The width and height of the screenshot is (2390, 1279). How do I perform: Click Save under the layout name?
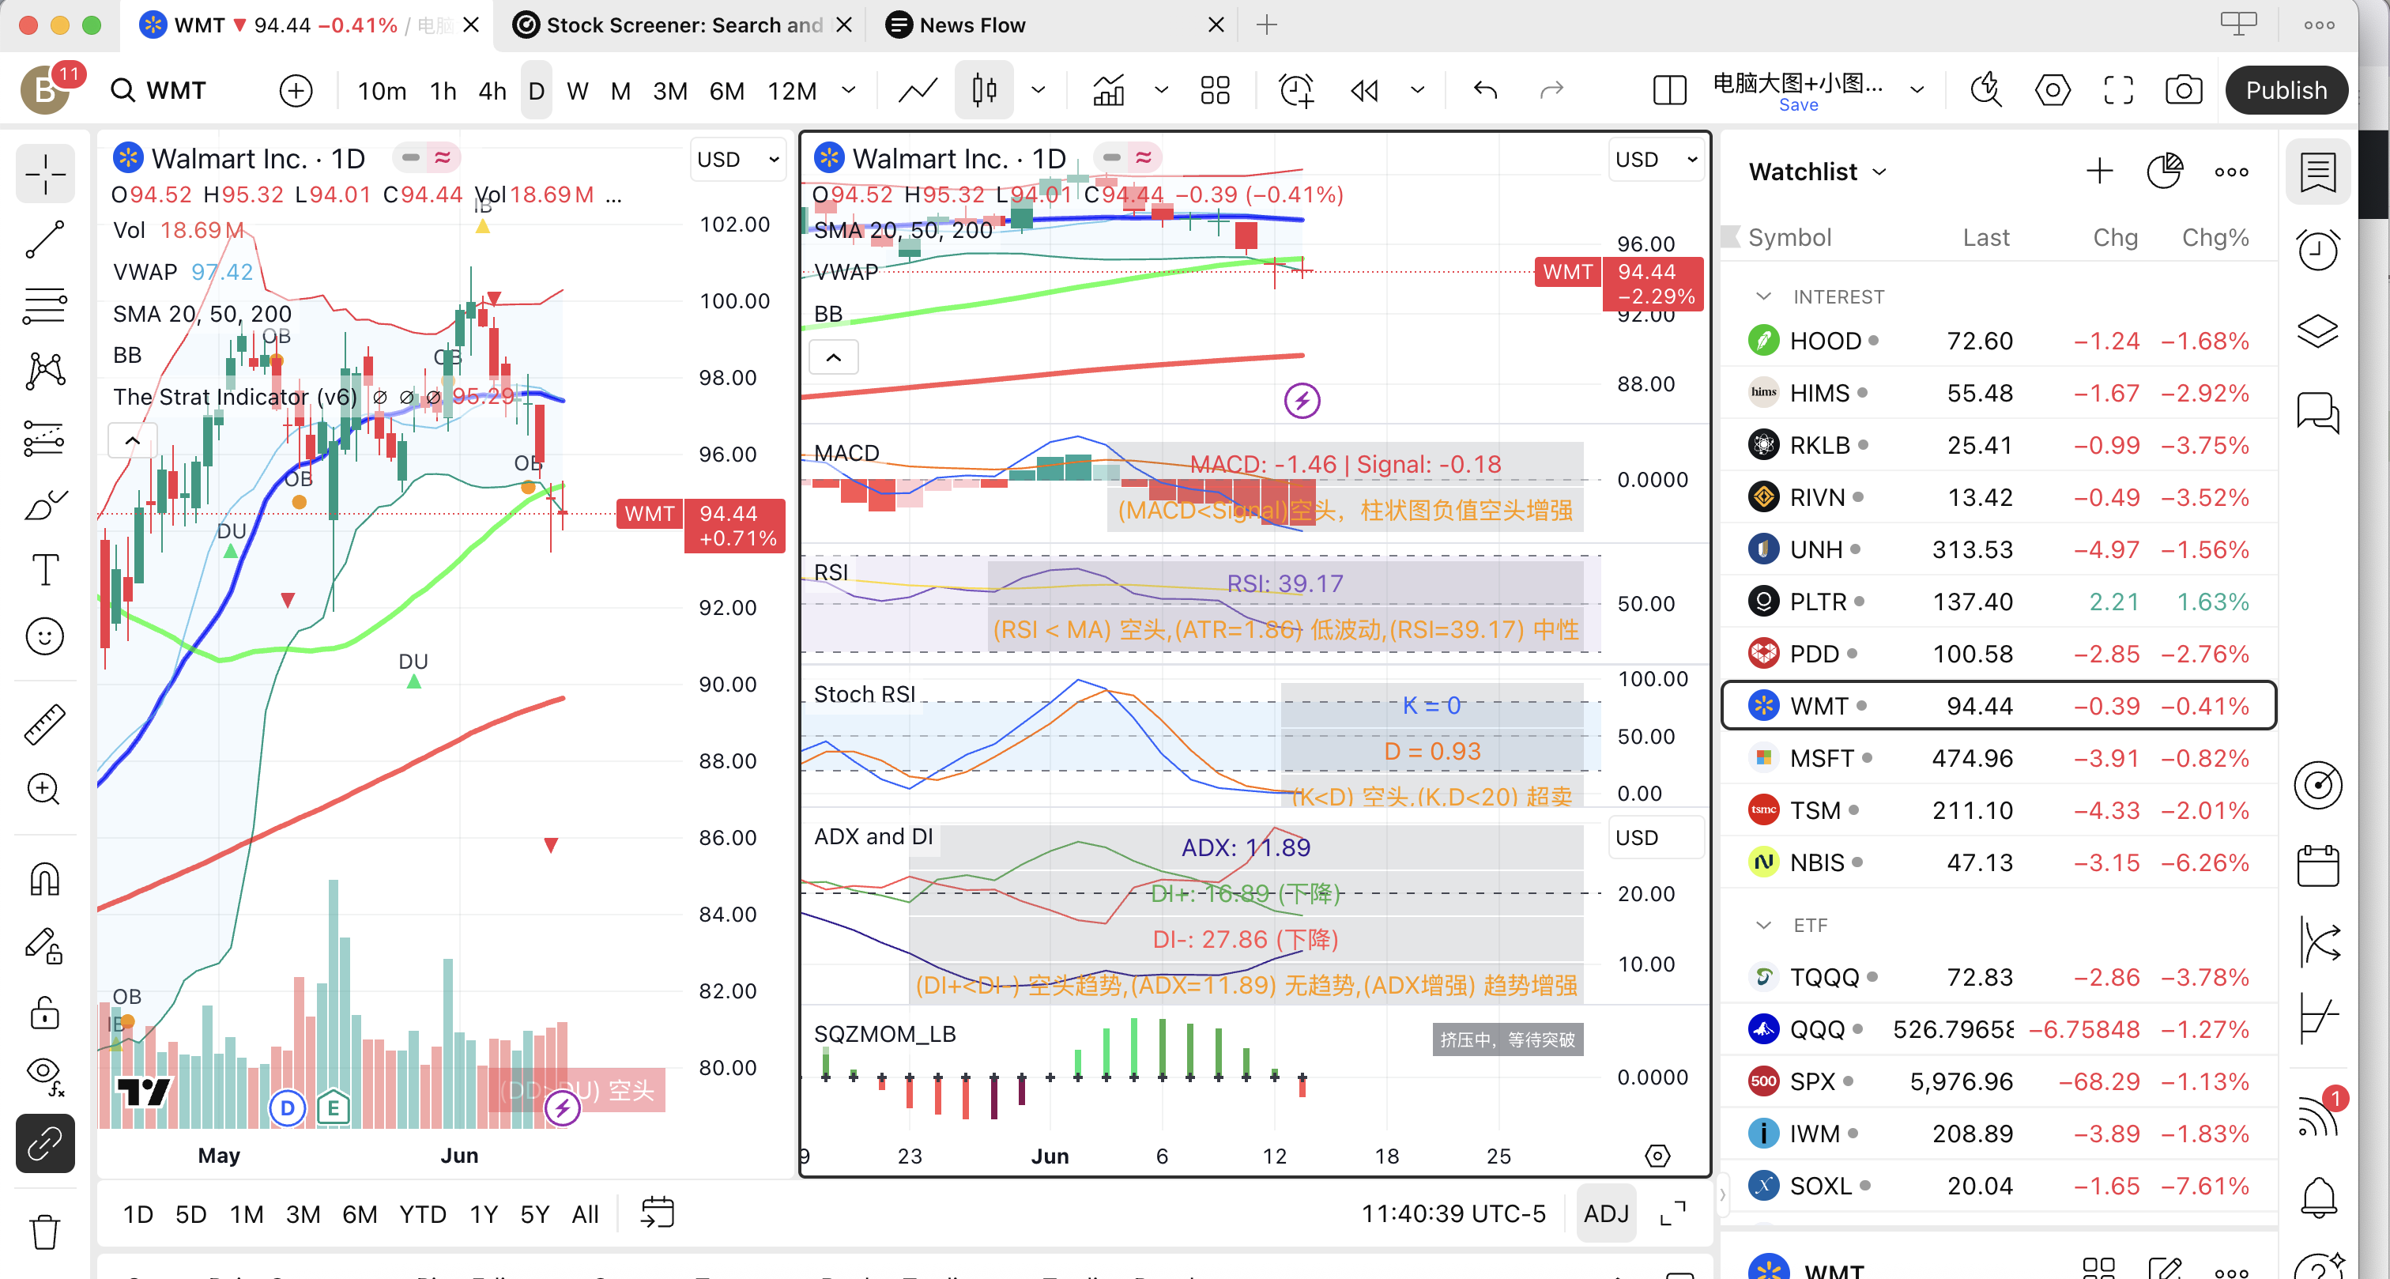tap(1798, 105)
